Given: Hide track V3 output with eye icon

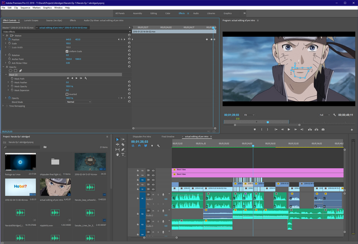Looking at the screenshot, I should tap(153, 180).
